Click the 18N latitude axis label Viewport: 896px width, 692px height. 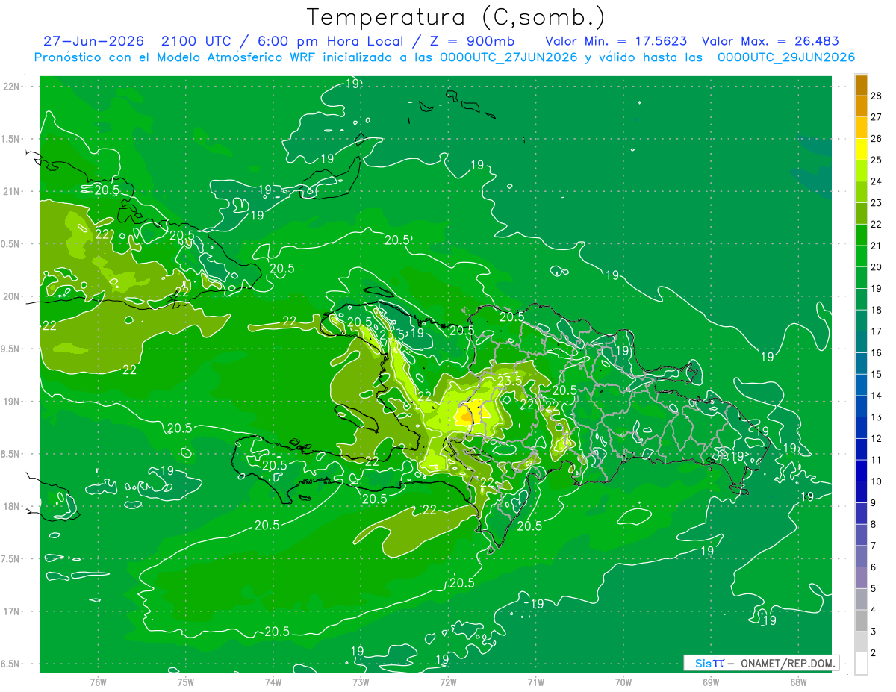(x=13, y=507)
